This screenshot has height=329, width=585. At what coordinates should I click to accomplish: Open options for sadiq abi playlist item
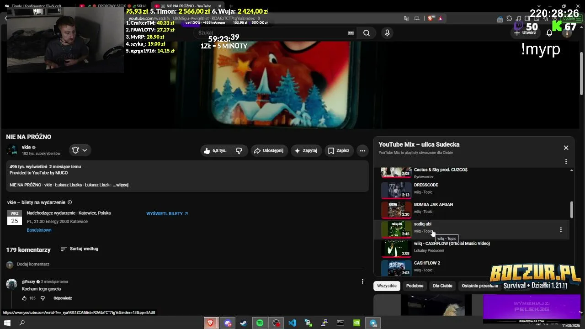(x=561, y=229)
